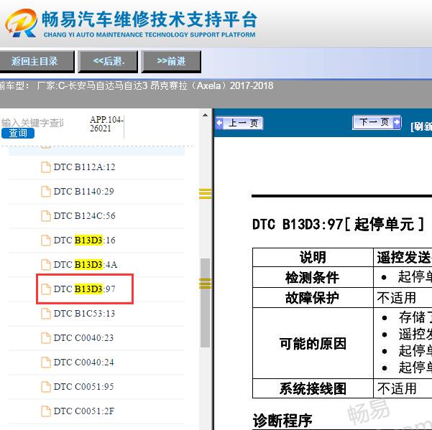The height and width of the screenshot is (430, 432).
Task: Click the document icon beside DTC C0040:23
Action: click(x=46, y=338)
